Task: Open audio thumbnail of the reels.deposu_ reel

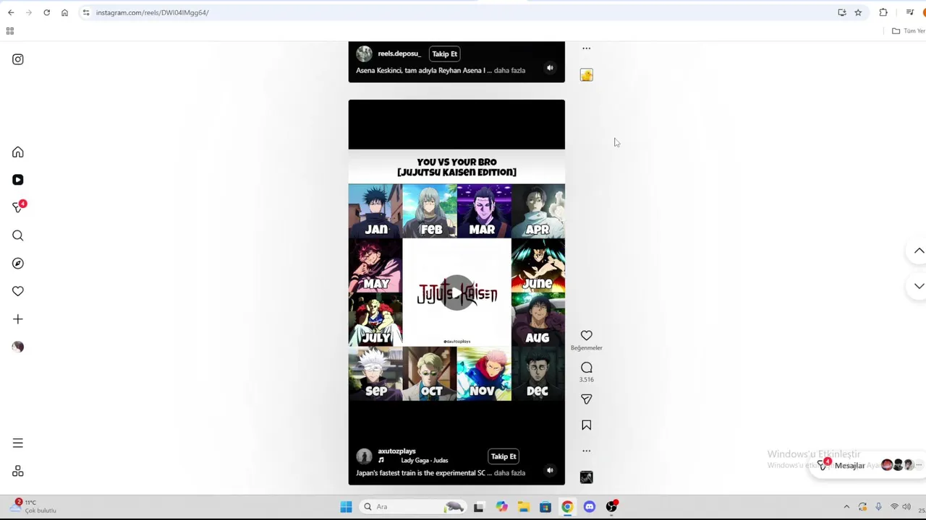Action: point(587,75)
